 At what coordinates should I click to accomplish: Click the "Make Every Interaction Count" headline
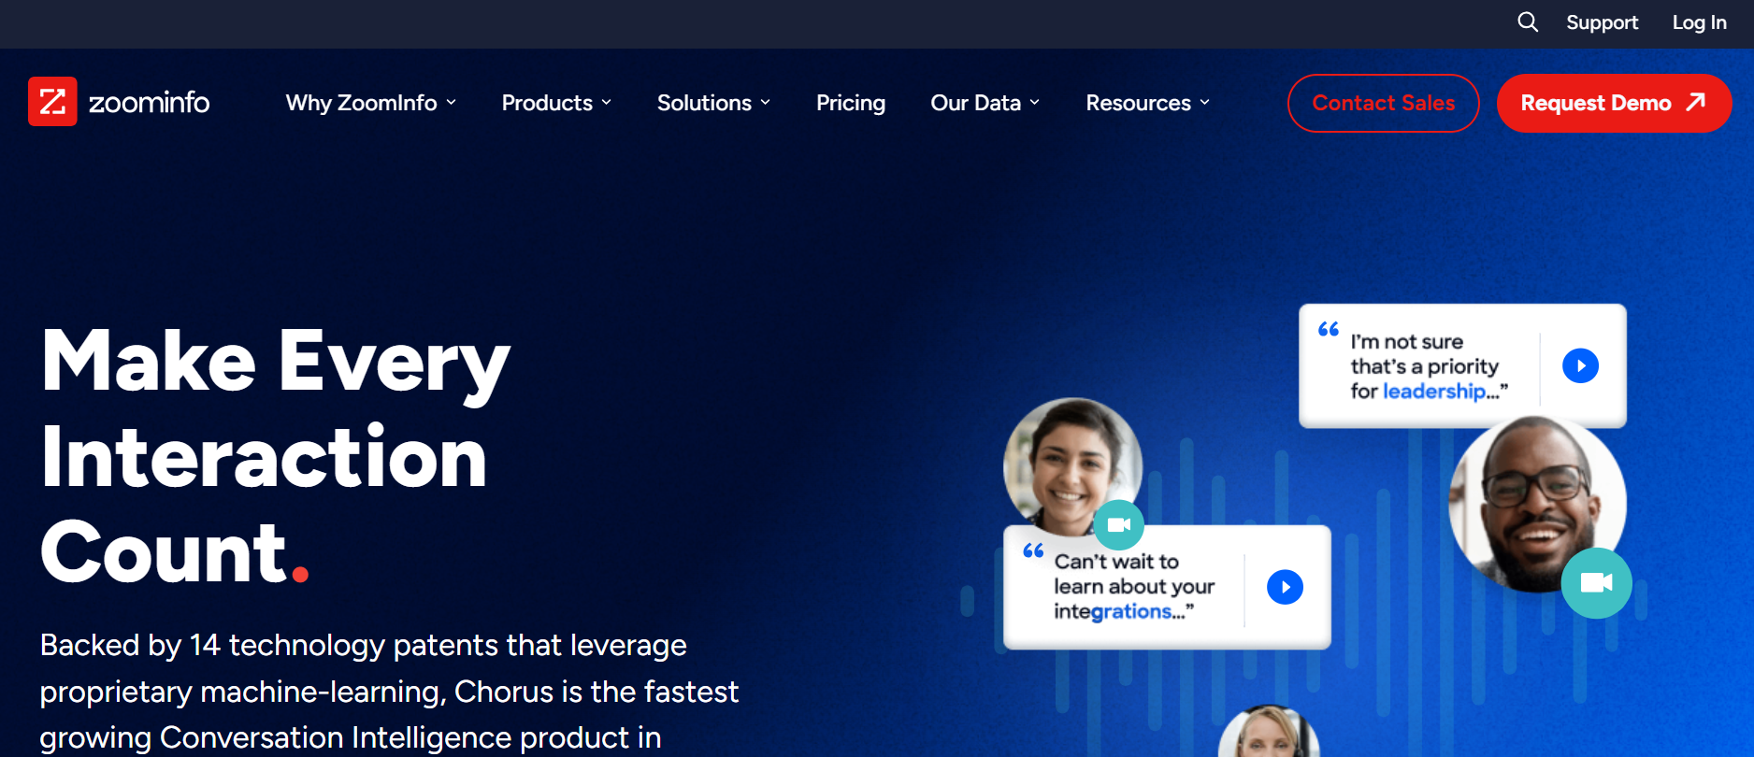tap(276, 456)
